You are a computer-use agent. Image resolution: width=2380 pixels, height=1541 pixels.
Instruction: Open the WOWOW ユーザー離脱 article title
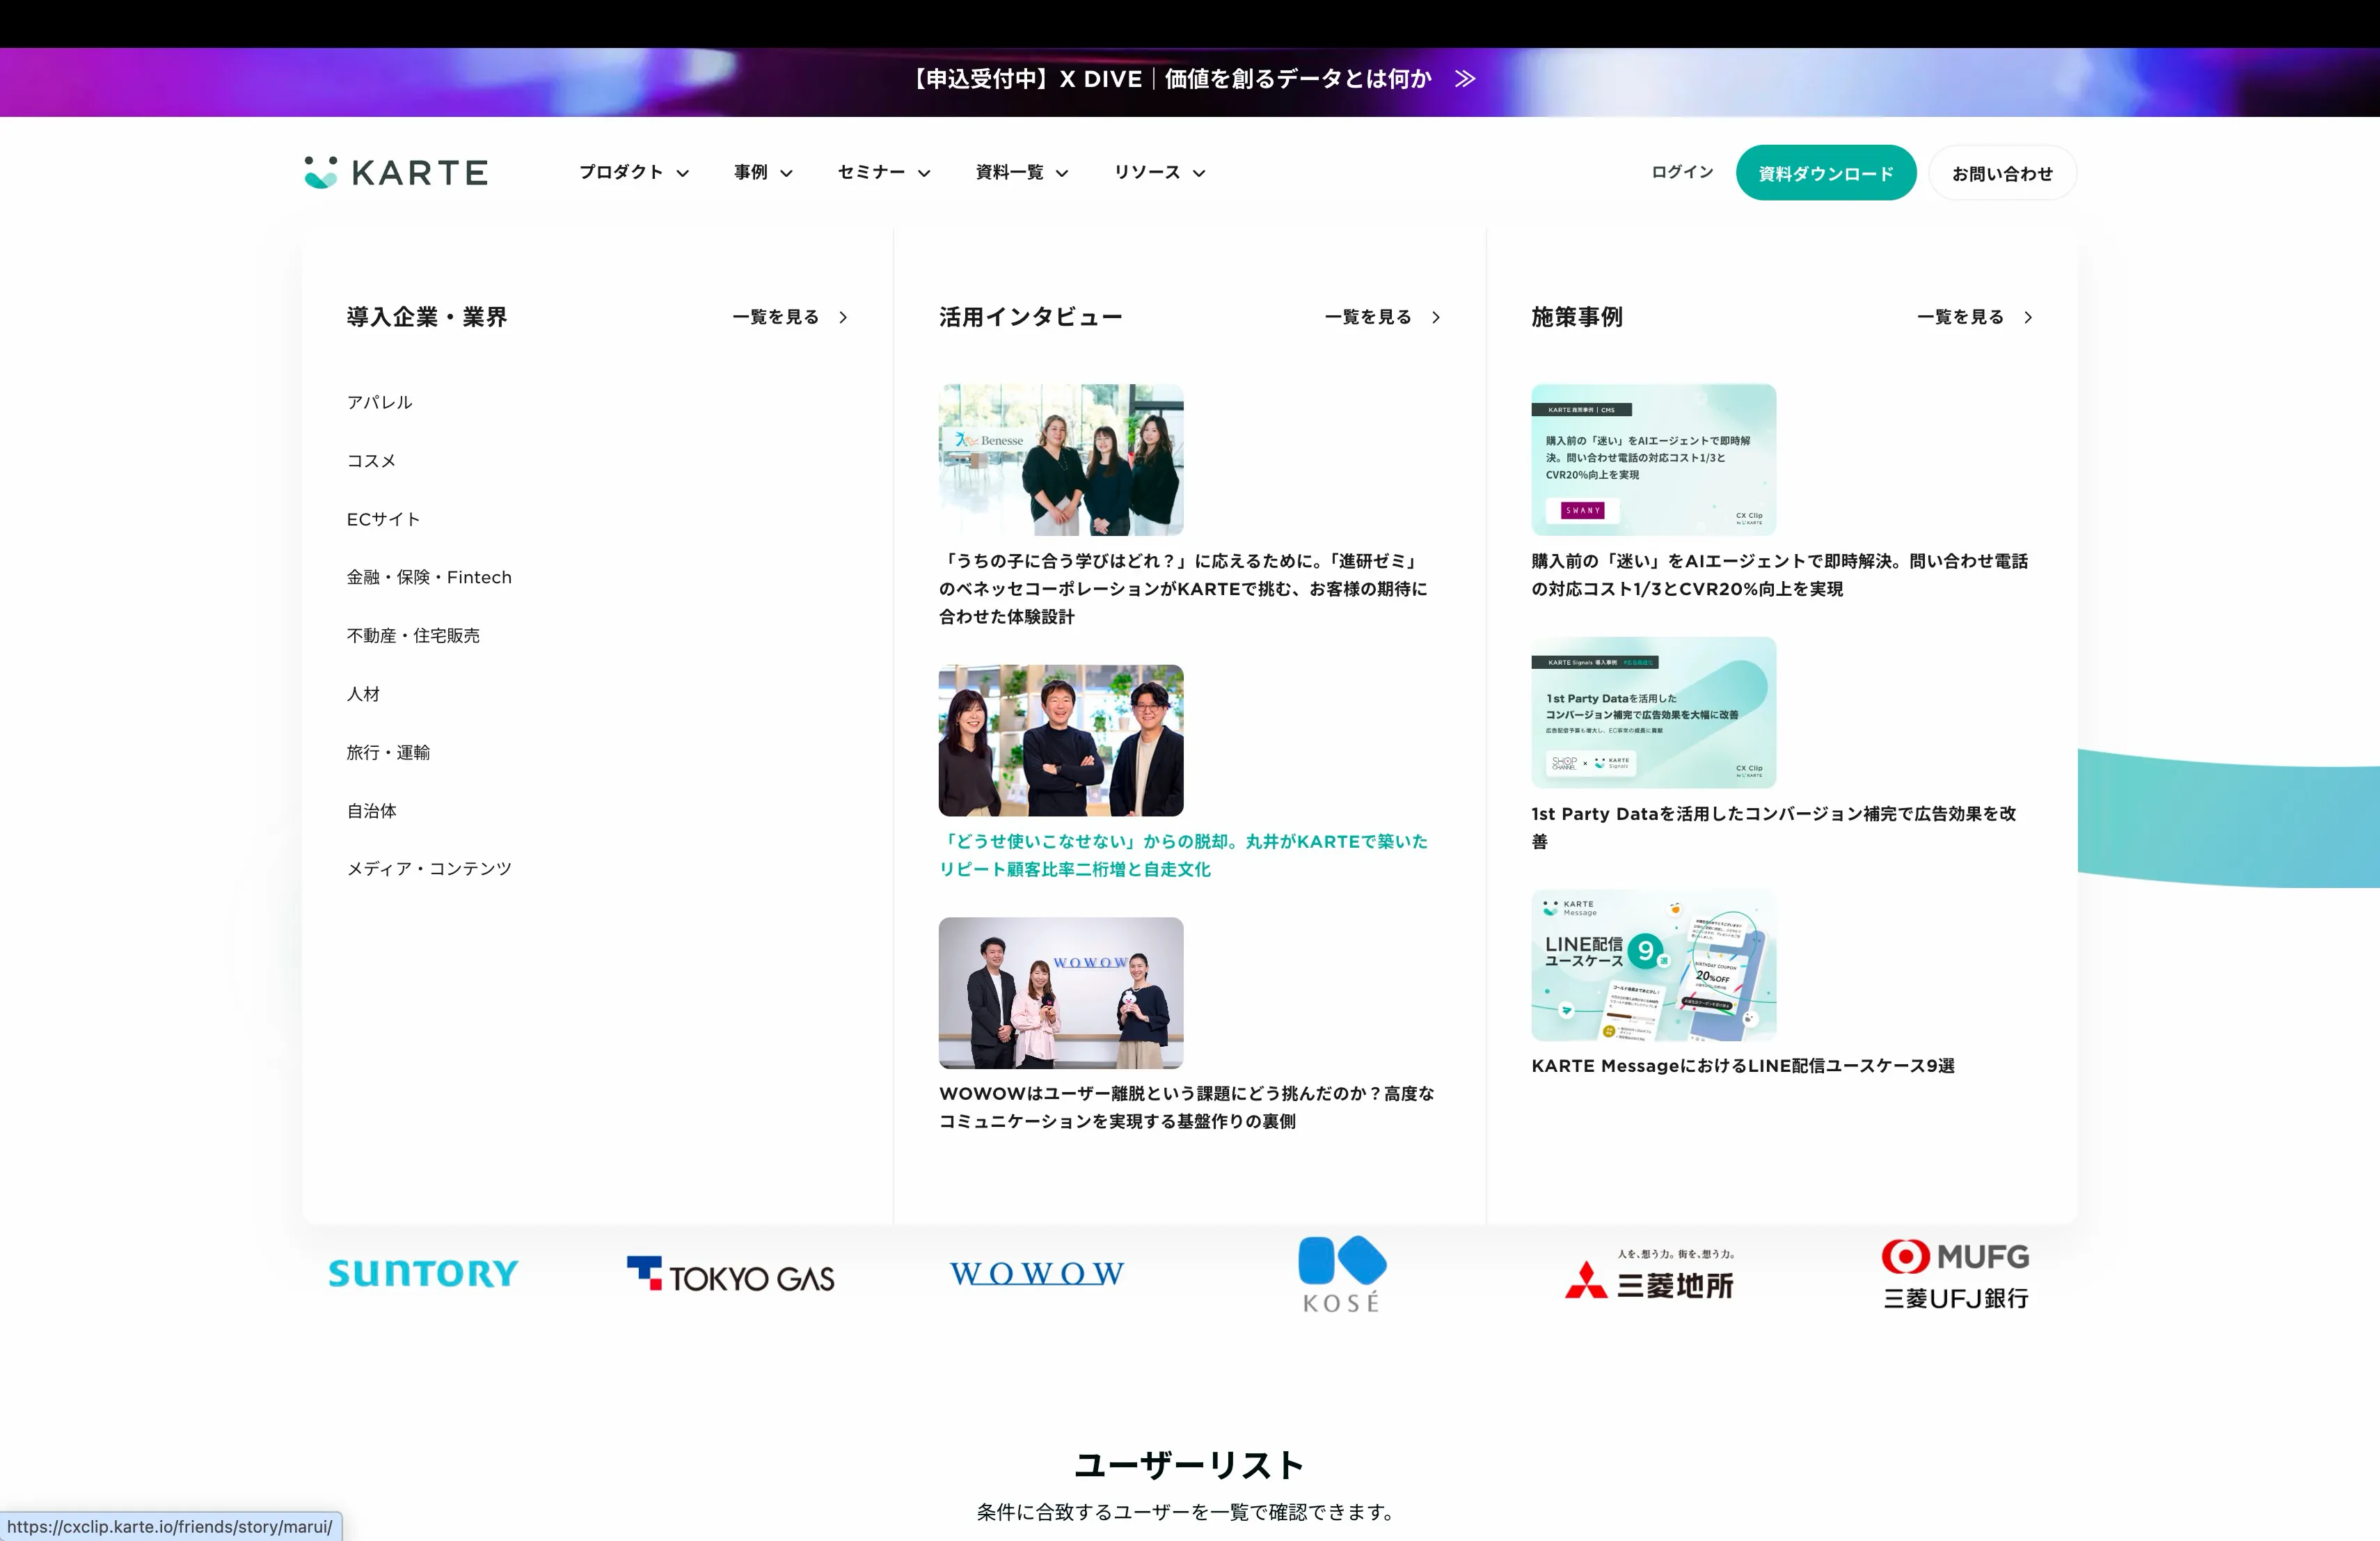1187,1107
